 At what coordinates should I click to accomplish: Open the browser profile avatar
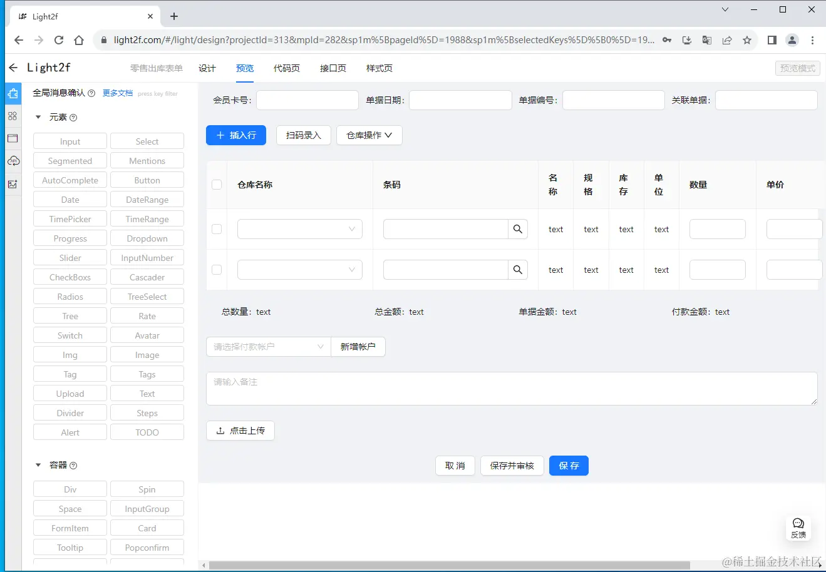coord(792,40)
